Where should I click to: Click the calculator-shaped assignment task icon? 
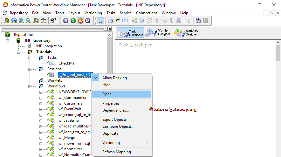(142, 21)
